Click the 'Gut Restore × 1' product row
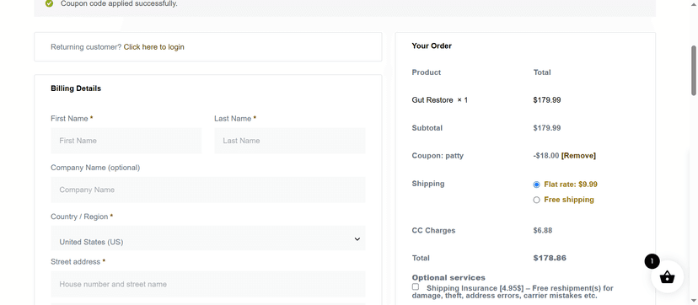The height and width of the screenshot is (305, 698). pos(440,100)
